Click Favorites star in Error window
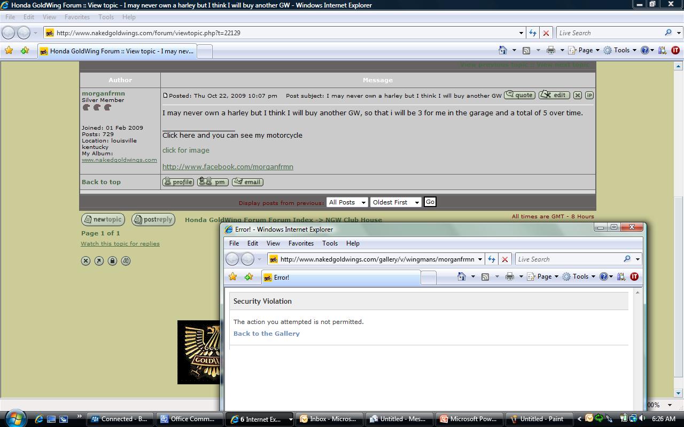 (232, 276)
